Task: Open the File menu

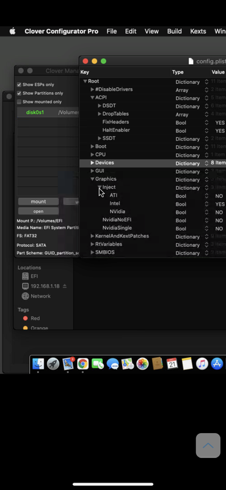Action: (x=112, y=31)
